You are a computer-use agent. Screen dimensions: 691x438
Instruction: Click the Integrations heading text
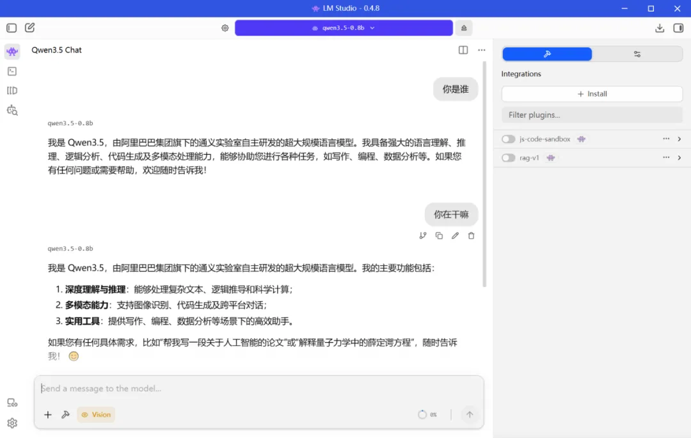521,74
